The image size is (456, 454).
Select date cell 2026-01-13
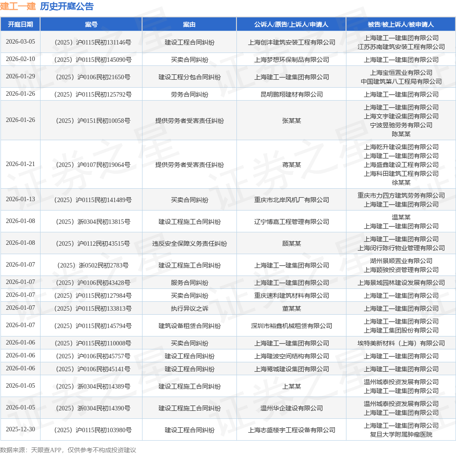tap(20, 199)
